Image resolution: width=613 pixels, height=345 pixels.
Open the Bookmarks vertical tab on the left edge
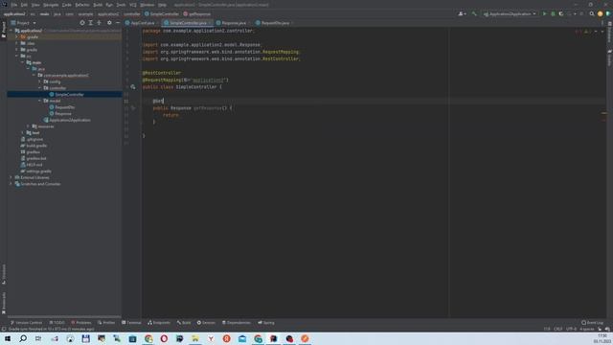[4, 303]
